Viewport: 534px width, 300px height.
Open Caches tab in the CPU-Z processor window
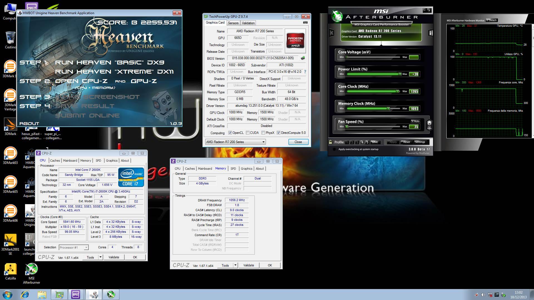(x=55, y=161)
